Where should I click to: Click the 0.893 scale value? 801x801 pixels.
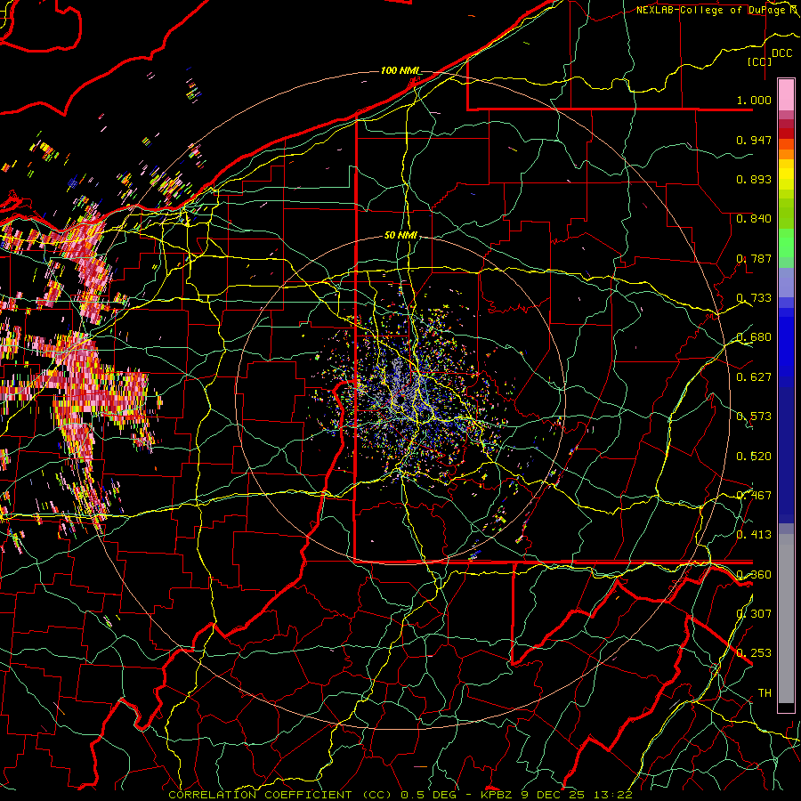point(754,179)
